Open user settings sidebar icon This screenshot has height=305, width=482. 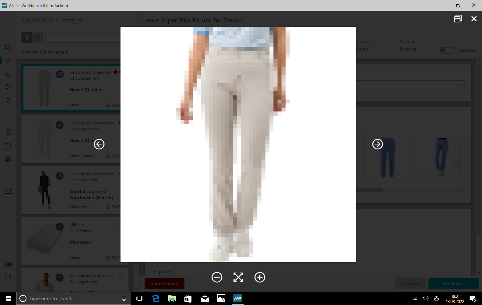tap(8, 264)
